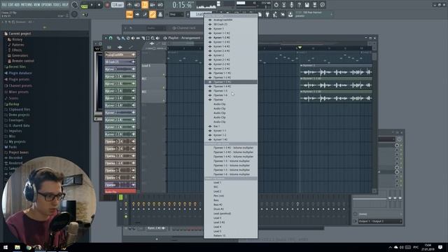Click the magnet snap icon in Playlist toolbar
Viewport: 448px width, 252px height.
pyautogui.click(x=111, y=38)
